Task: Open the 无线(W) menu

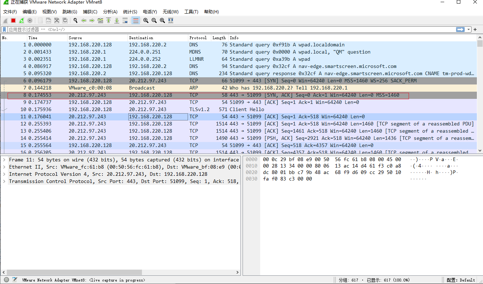Action: (x=171, y=12)
